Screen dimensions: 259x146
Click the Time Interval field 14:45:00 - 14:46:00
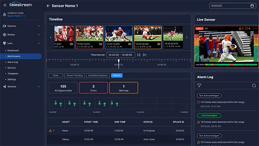click(x=121, y=55)
